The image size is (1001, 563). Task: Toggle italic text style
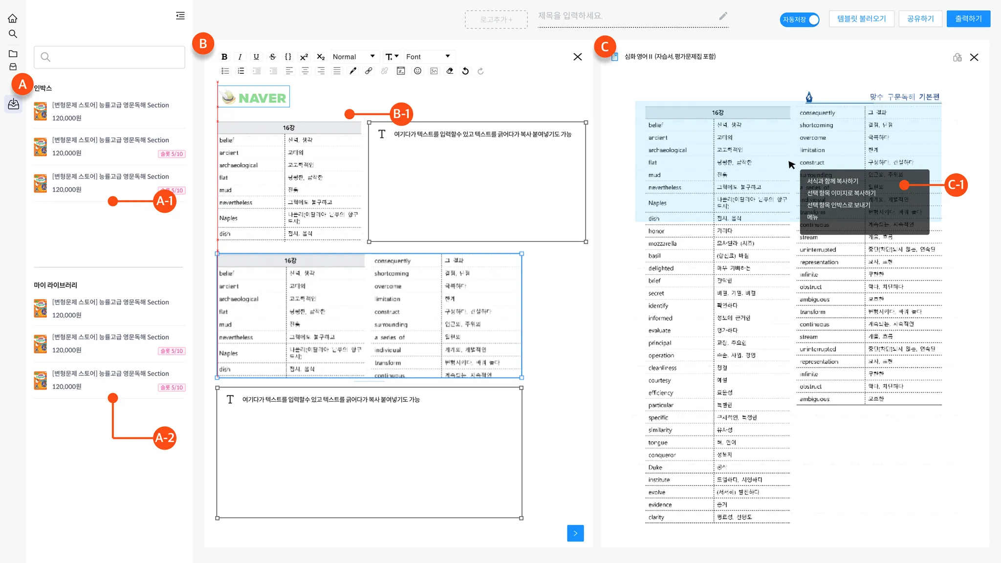click(240, 57)
